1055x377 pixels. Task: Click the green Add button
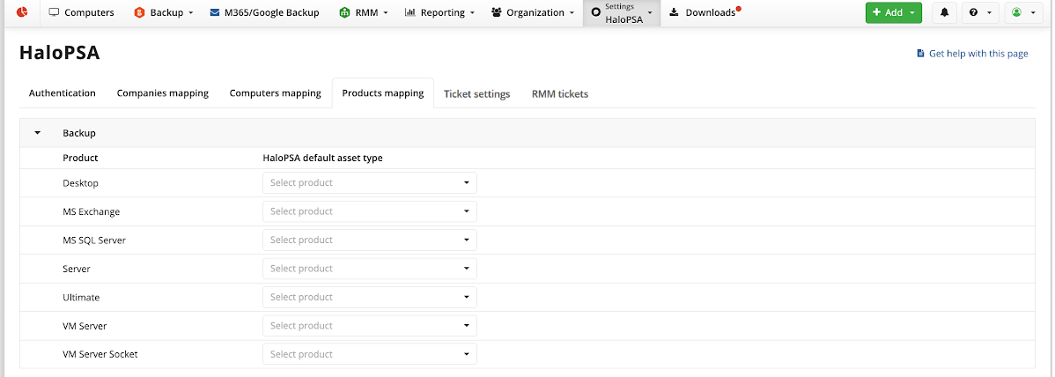coord(893,13)
